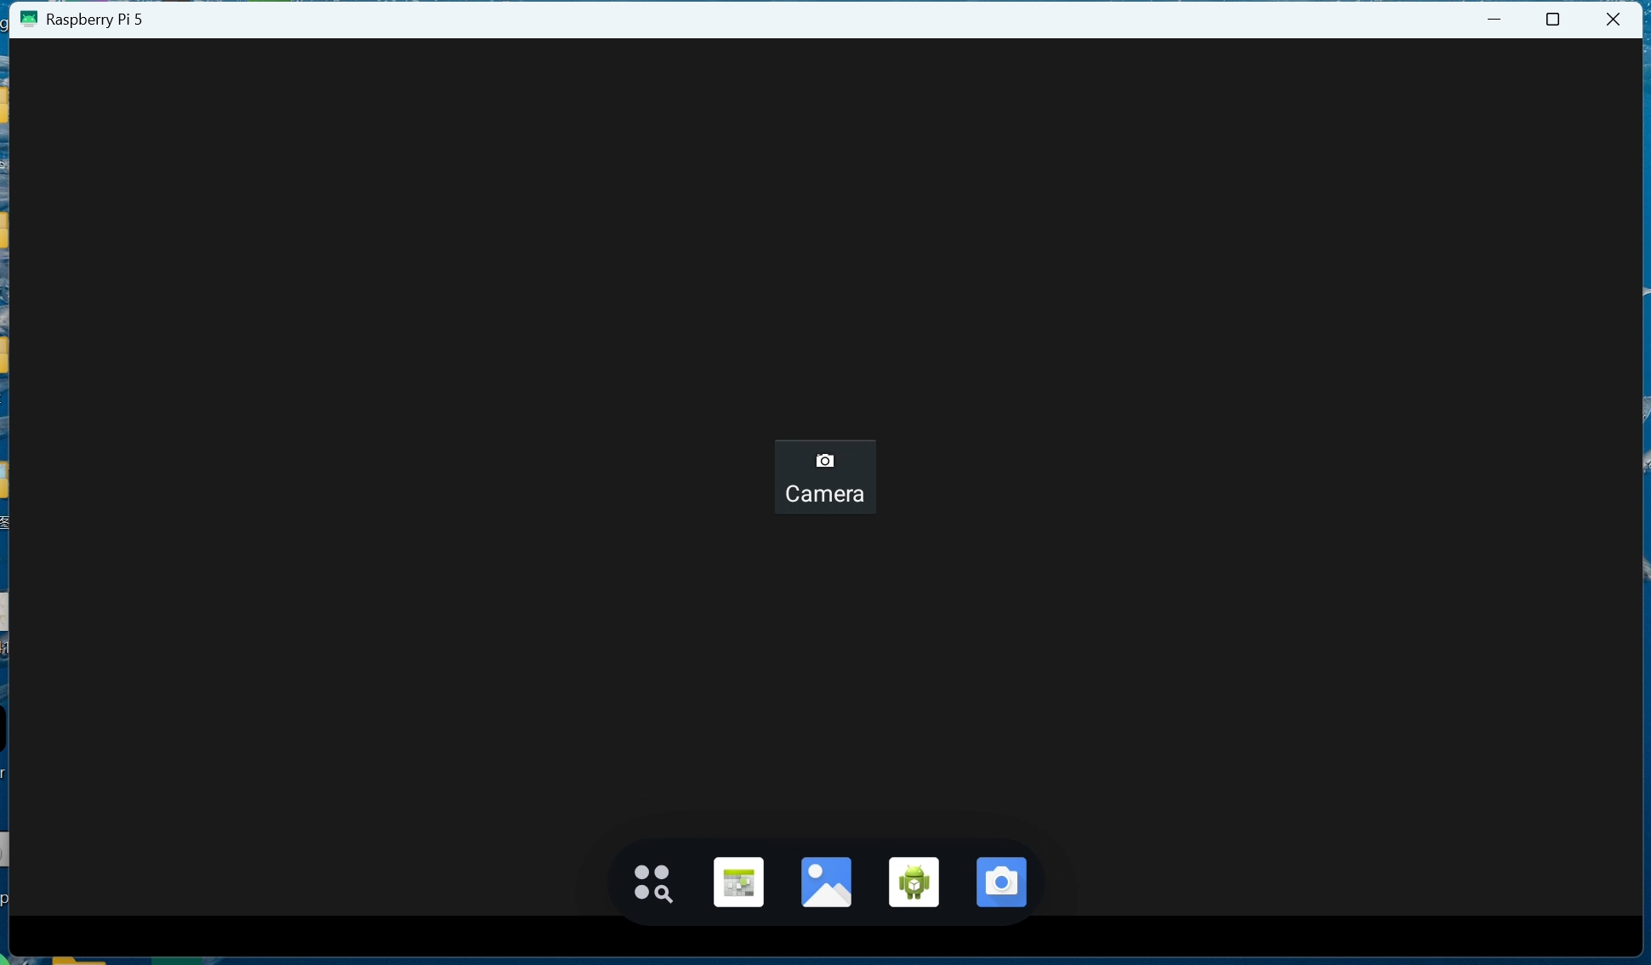The height and width of the screenshot is (965, 1651).
Task: Open the all-apps search launcher in dock
Action: 653,883
